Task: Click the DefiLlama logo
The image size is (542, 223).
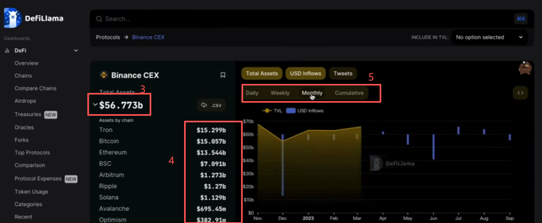Action: [x=33, y=18]
